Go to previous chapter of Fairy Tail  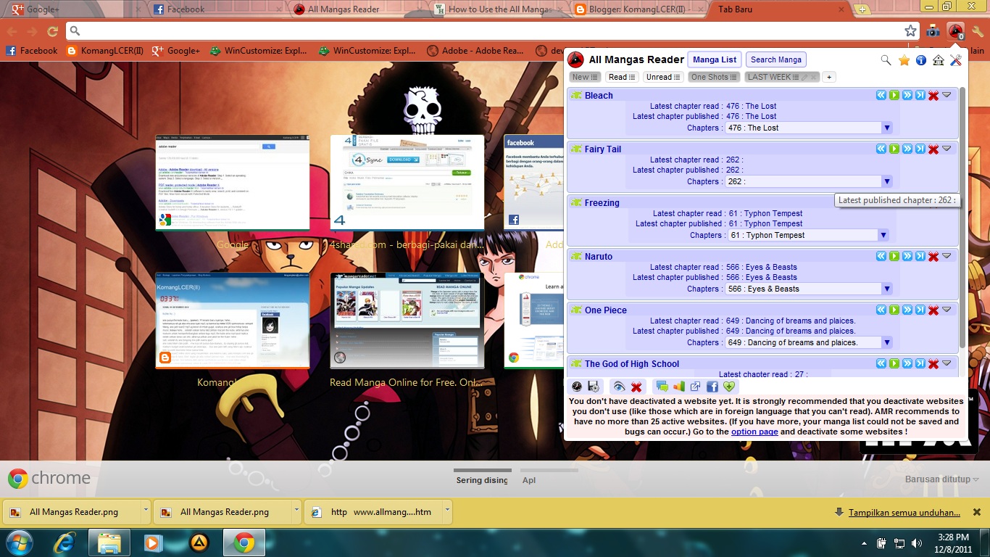881,149
